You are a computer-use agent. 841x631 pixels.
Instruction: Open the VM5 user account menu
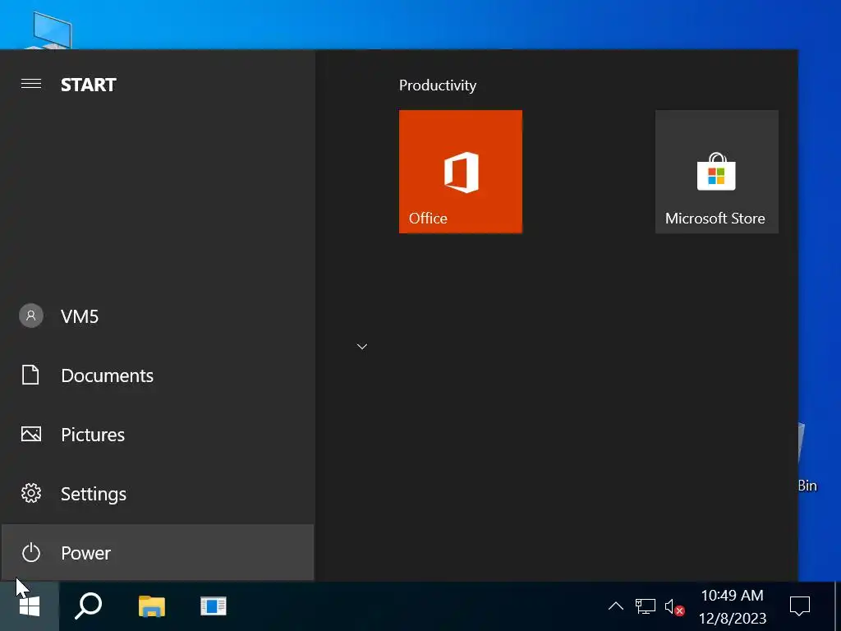(x=157, y=316)
